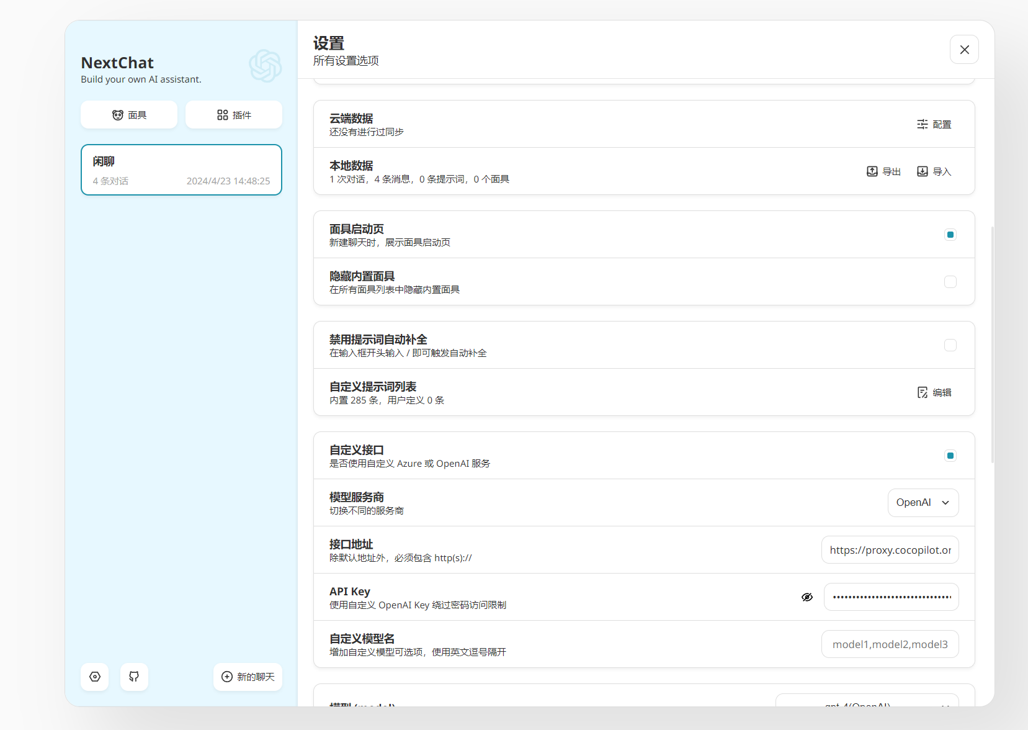Click the settings panel vertical scrollbar
Viewport: 1028px width, 730px height.
click(x=993, y=345)
